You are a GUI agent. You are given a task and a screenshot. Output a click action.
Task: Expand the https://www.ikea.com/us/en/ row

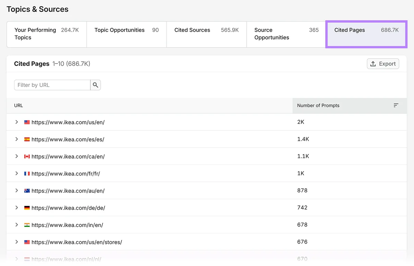click(17, 122)
